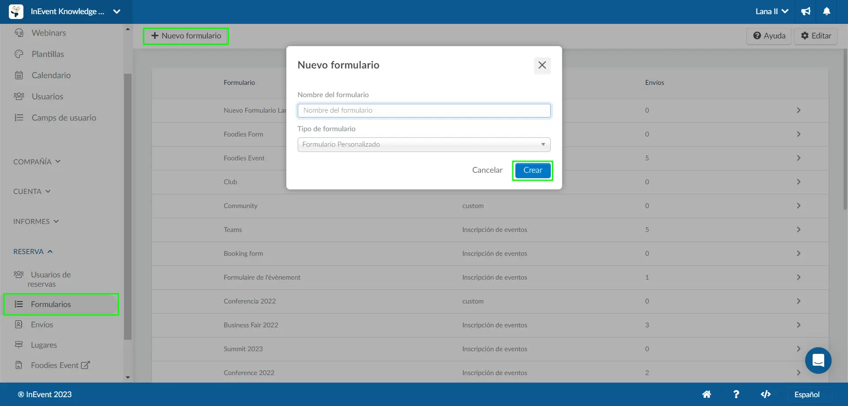Click Cancelar in the dialog
Viewport: 848px width, 406px height.
click(487, 171)
